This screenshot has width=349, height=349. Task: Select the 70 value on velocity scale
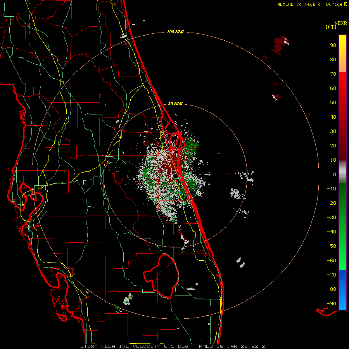333,74
